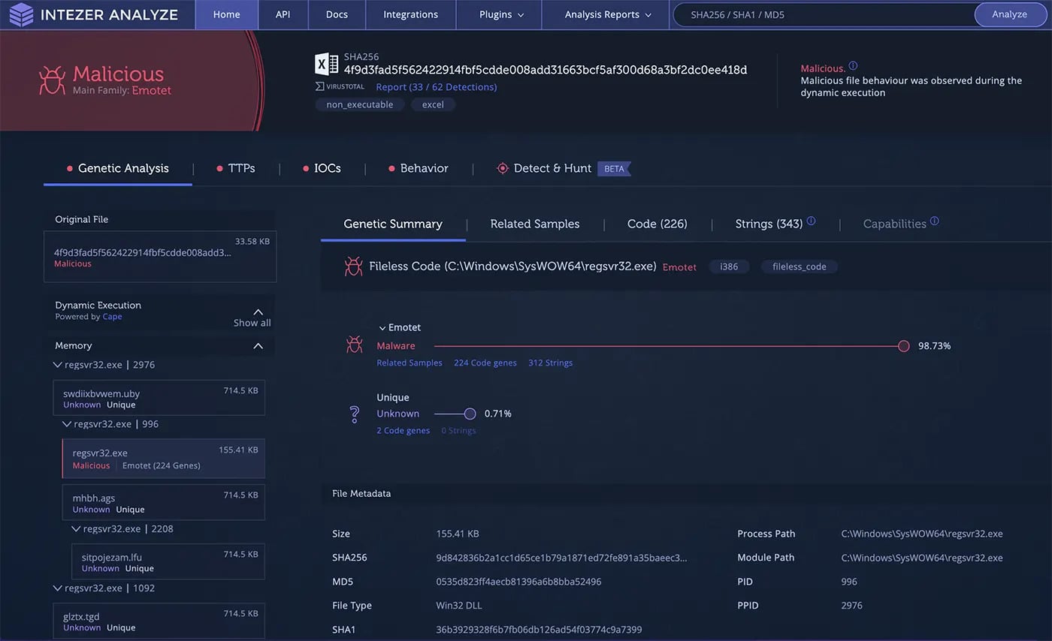Select the glztx.tgd memory module
The image size is (1052, 641).
[159, 621]
